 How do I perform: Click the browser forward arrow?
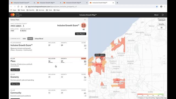[x=15, y=7]
